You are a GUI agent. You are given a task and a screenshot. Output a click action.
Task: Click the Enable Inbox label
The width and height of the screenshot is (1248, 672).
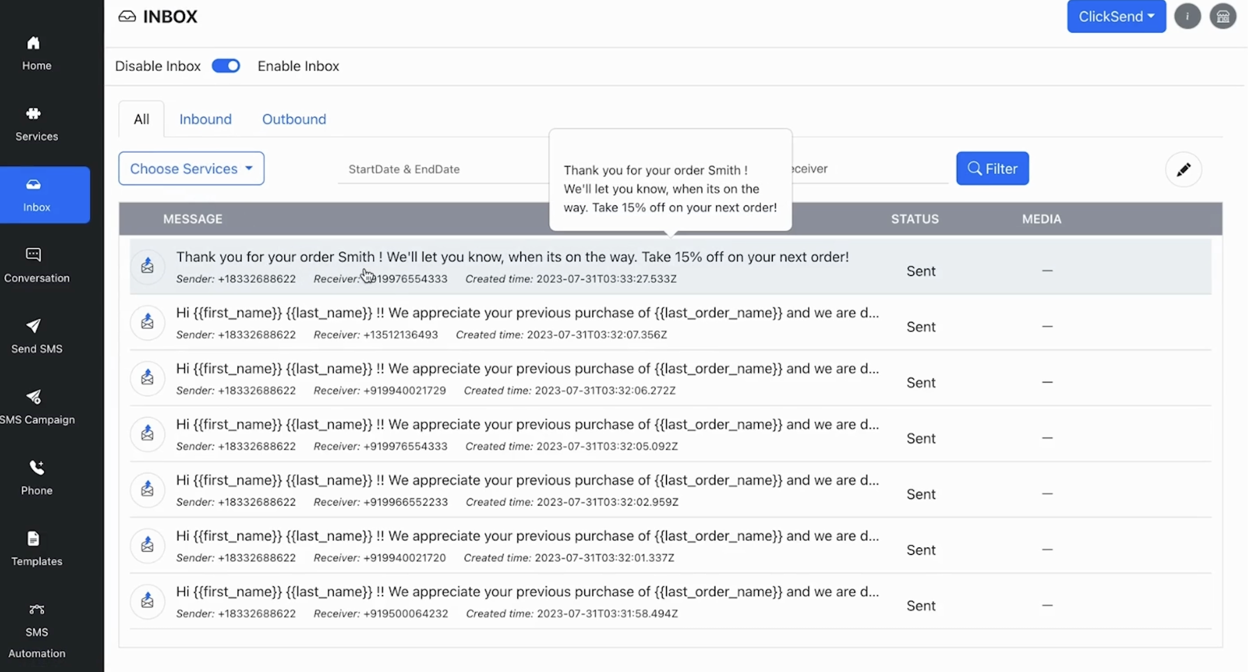pos(298,66)
